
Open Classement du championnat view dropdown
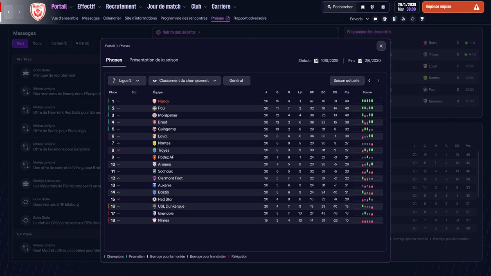(185, 81)
